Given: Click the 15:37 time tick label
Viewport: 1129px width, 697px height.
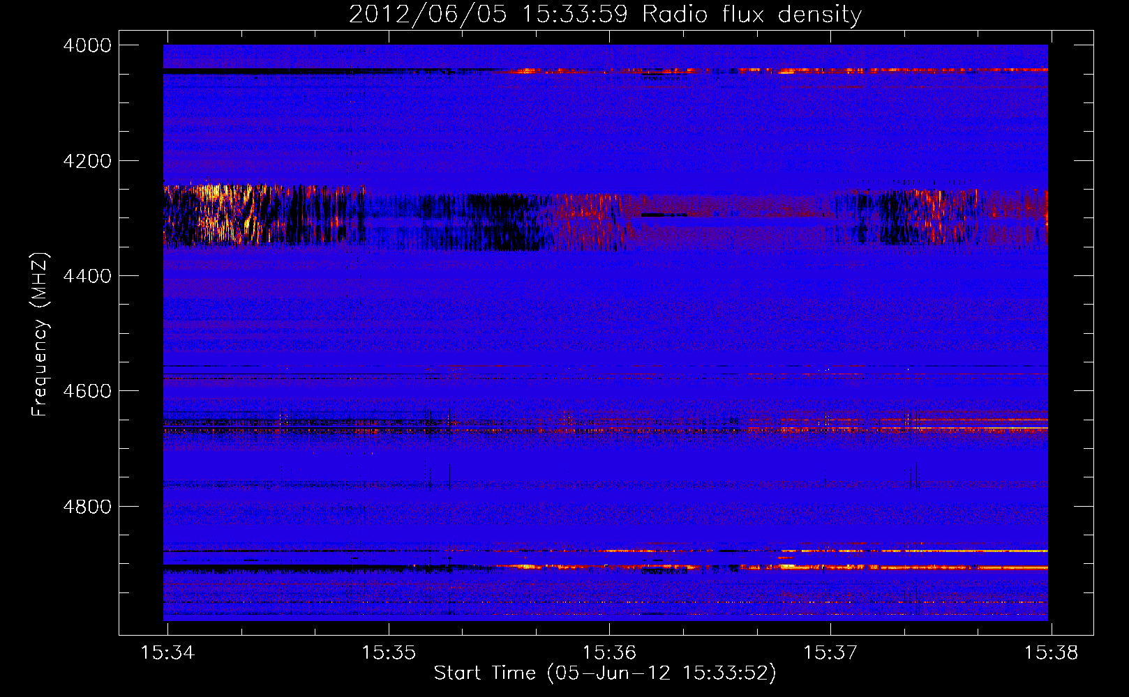Looking at the screenshot, I should coord(830,652).
